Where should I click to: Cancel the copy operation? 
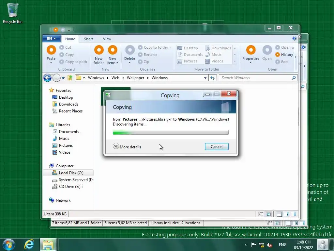(217, 147)
